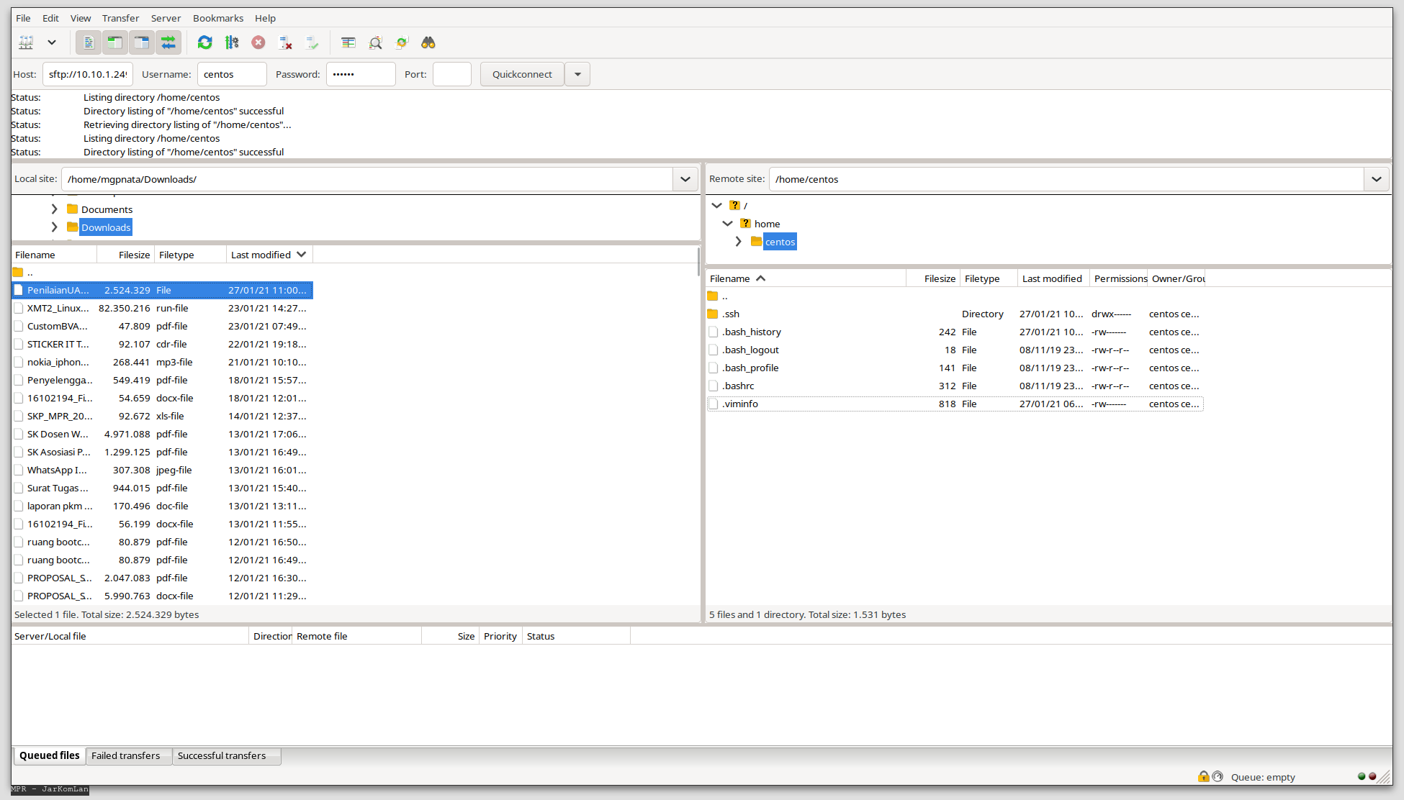Toggle processing of the transfer queue
Screen dimensions: 1404x800
tap(232, 42)
